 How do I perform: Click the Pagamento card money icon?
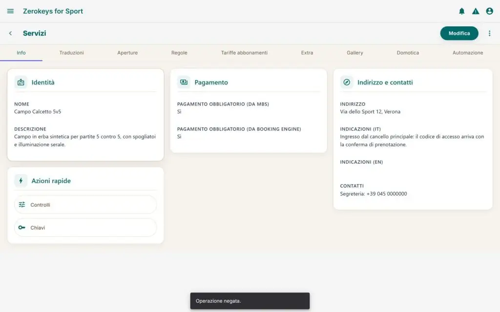(184, 82)
